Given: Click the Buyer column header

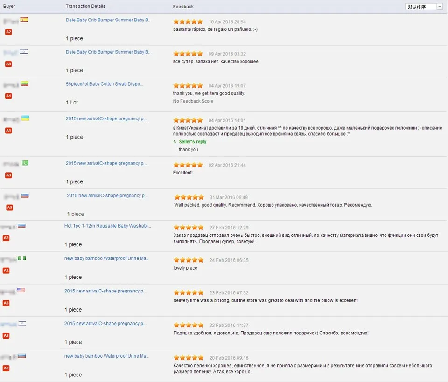Looking at the screenshot, I should (x=9, y=6).
